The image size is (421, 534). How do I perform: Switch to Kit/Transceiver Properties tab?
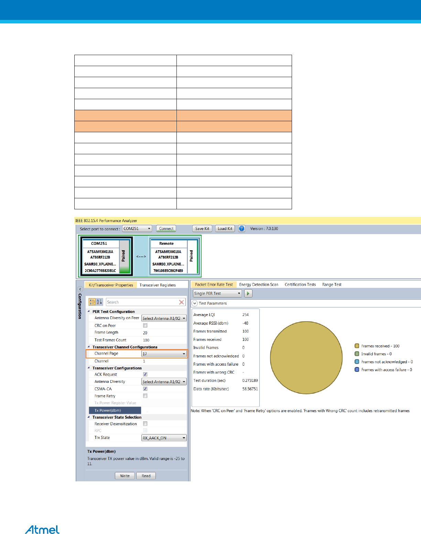(111, 285)
